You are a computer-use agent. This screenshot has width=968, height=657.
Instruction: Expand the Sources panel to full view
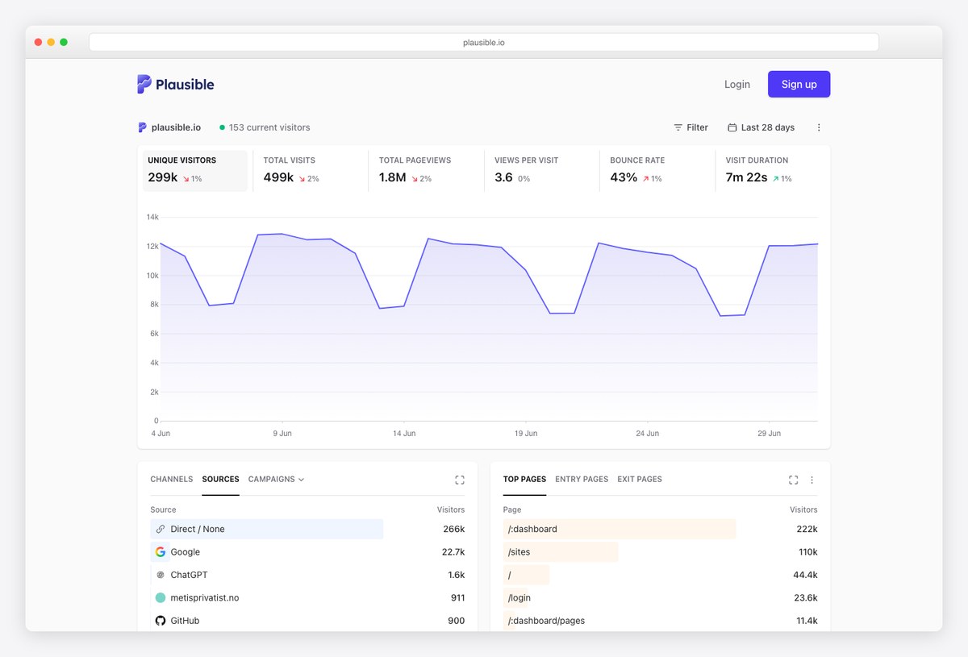[460, 480]
